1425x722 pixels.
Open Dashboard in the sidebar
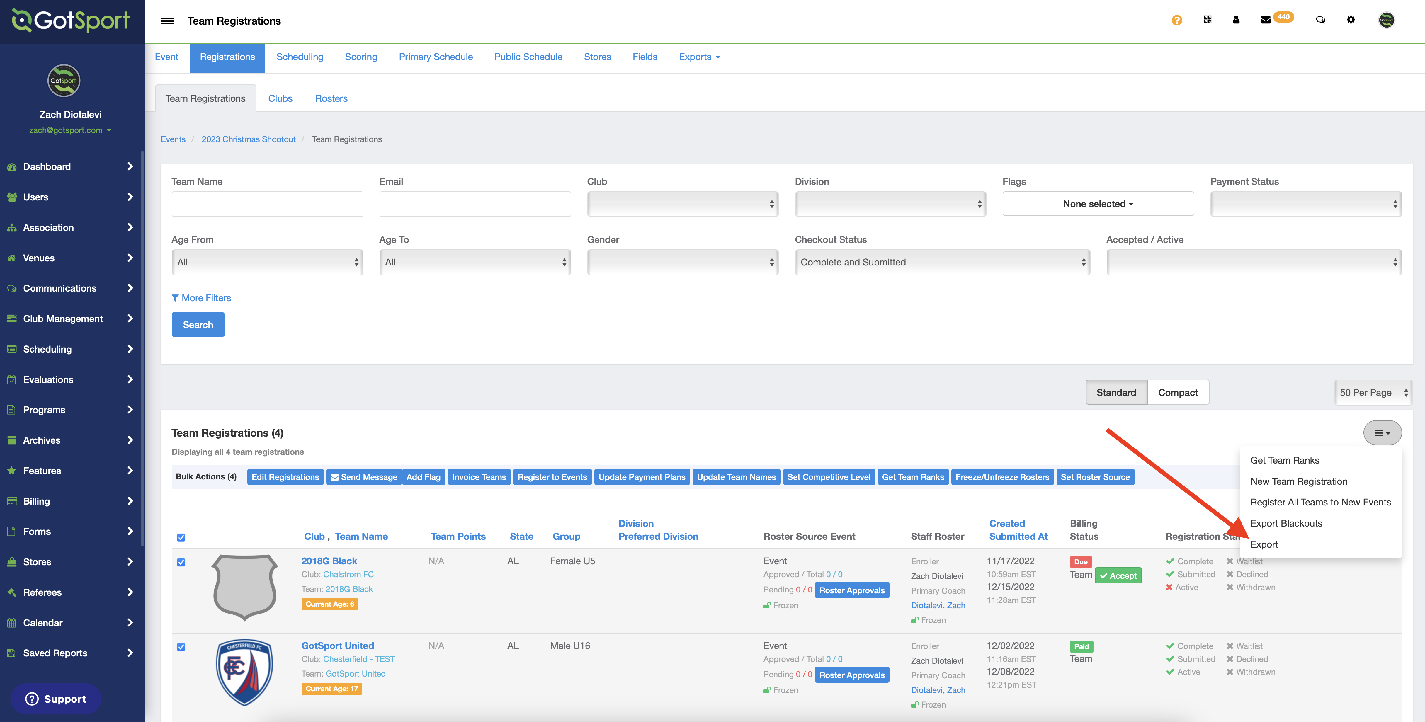coord(71,166)
